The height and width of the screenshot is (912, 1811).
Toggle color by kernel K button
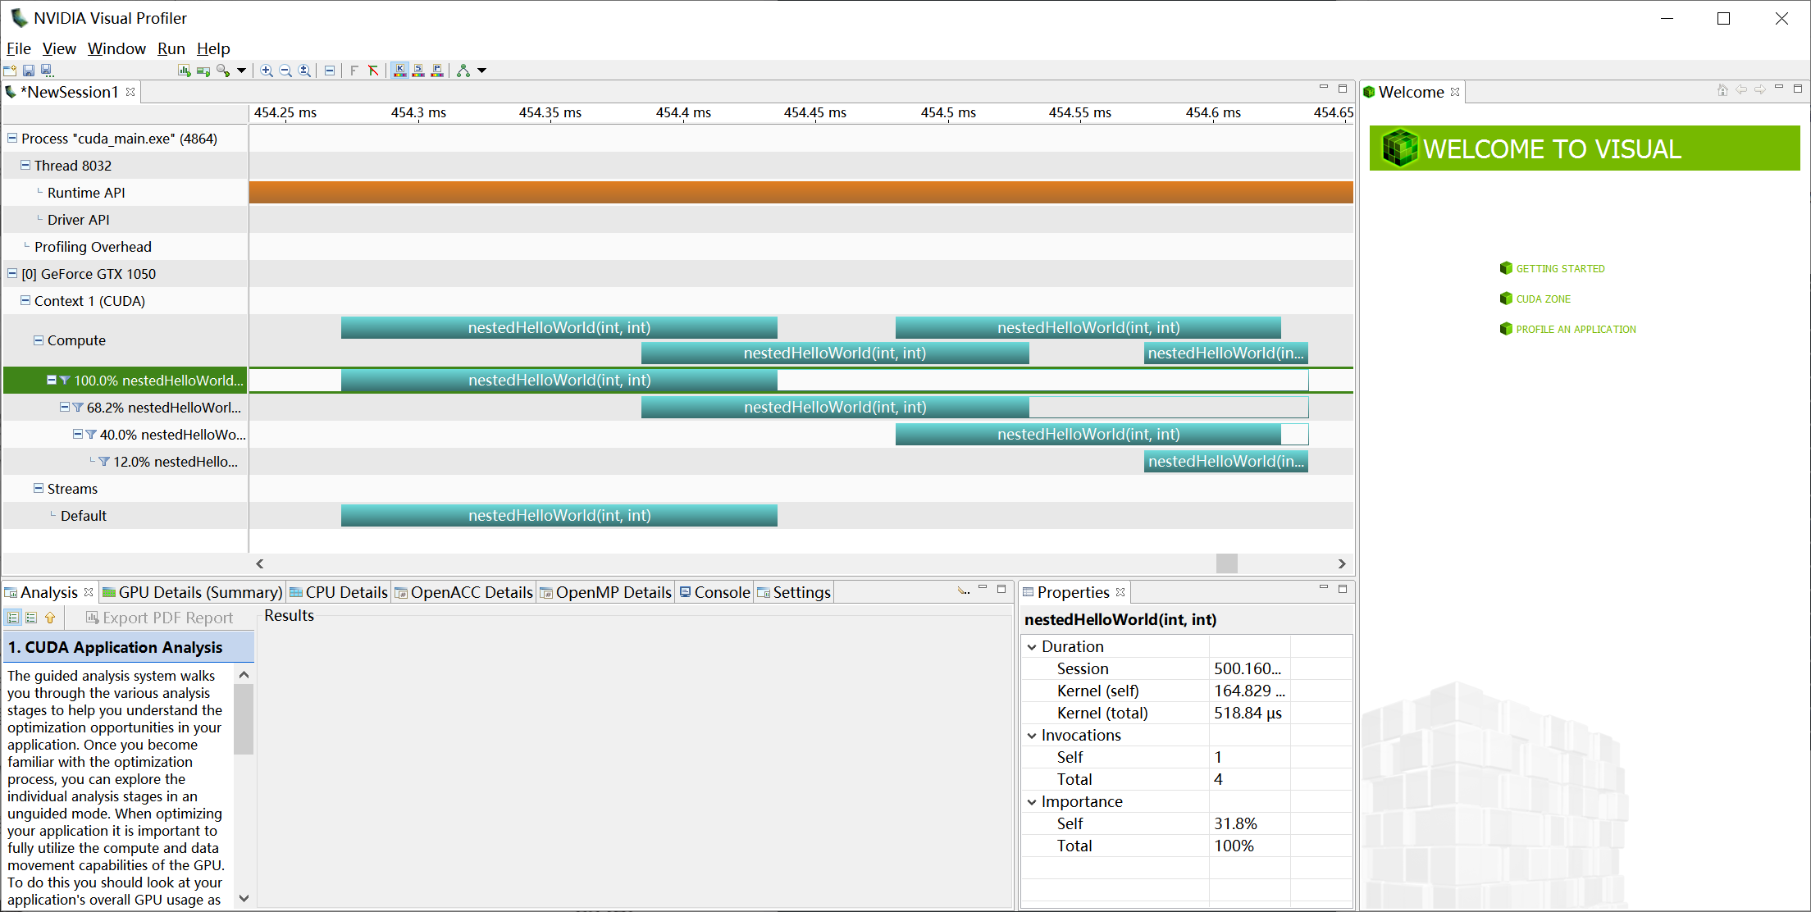tap(399, 71)
